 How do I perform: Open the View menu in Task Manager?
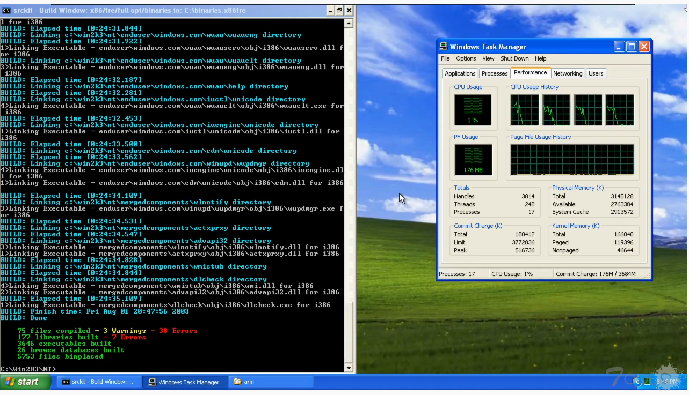[488, 59]
